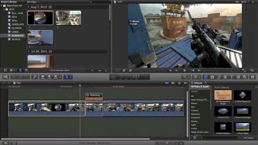Switch Event Browser to list view
The height and width of the screenshot is (145, 258).
coord(26,70)
